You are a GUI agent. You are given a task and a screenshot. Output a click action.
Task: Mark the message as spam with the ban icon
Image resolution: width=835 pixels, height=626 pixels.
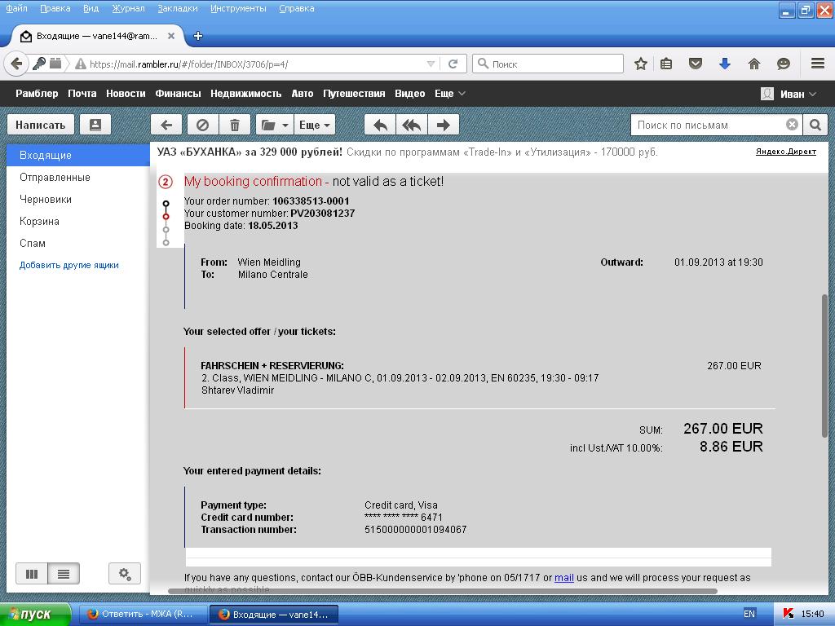[203, 125]
